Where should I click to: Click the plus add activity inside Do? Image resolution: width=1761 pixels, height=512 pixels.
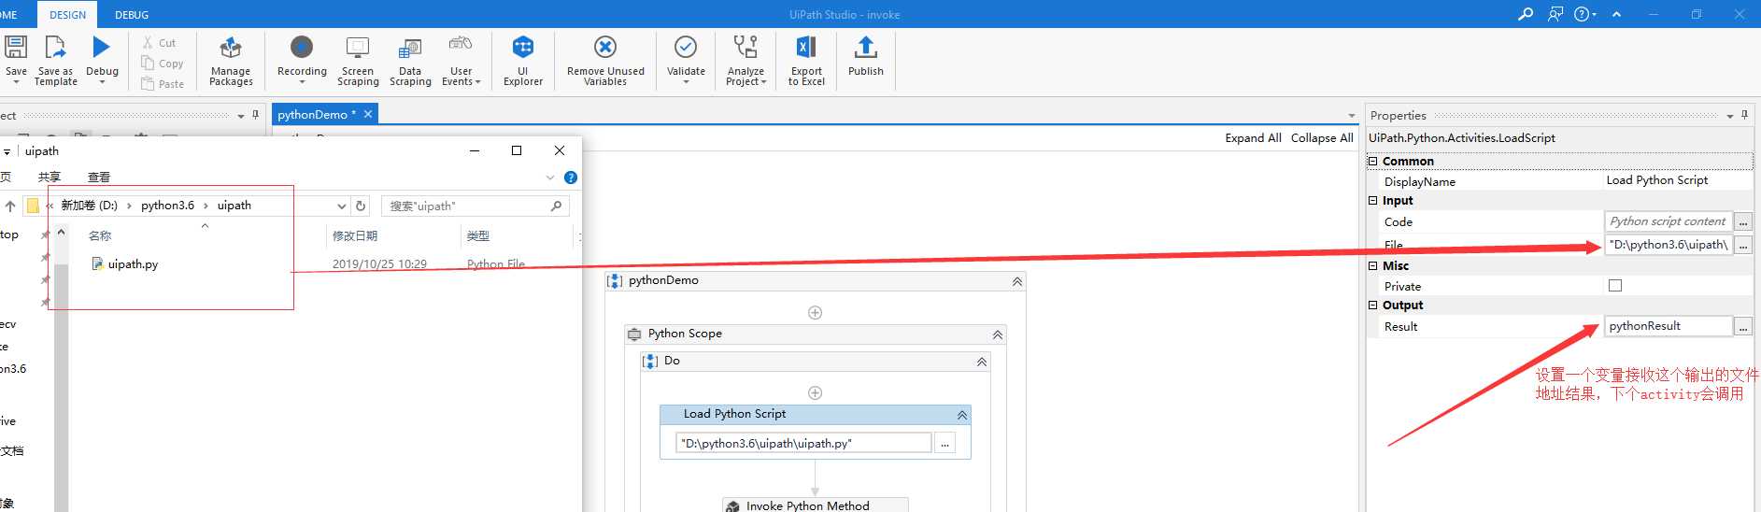815,393
